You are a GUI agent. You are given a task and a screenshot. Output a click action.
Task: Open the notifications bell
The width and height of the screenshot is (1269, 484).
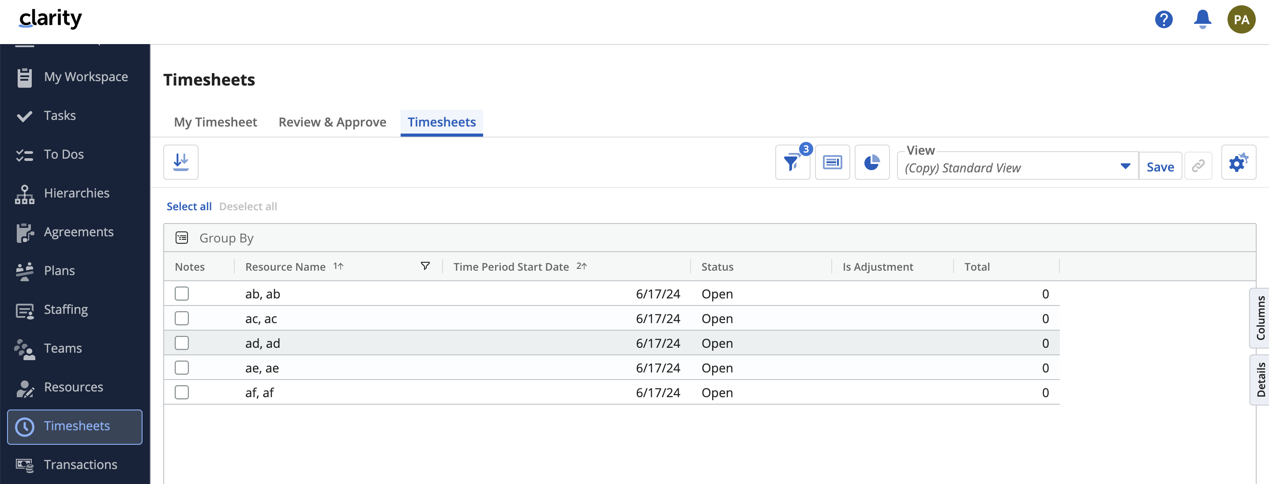click(1202, 20)
